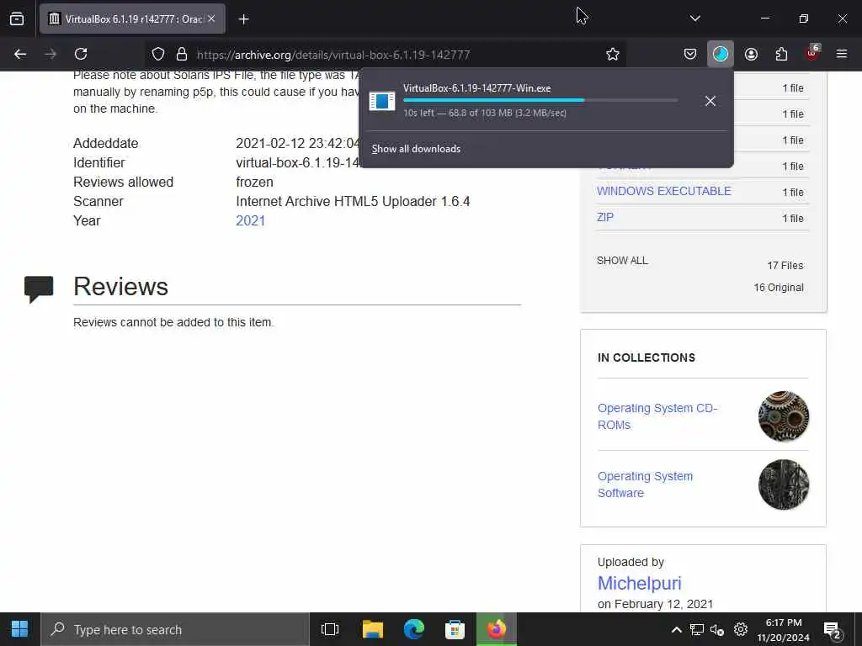This screenshot has width=862, height=646.
Task: Select the Internet Archive HTML5 Uploader text
Action: tap(353, 202)
